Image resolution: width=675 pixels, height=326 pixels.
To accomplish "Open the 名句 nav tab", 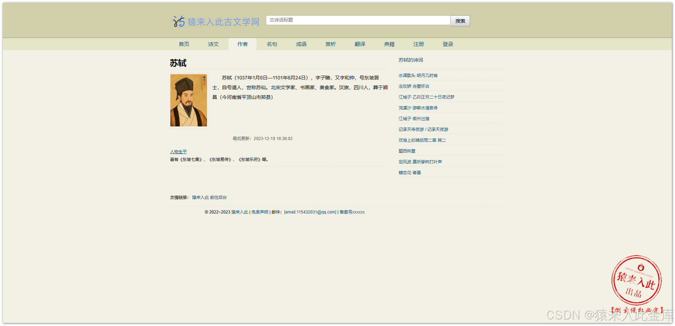I will 272,44.
